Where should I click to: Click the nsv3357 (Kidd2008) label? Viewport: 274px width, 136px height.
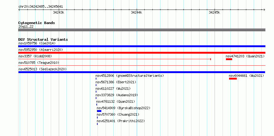35,56
